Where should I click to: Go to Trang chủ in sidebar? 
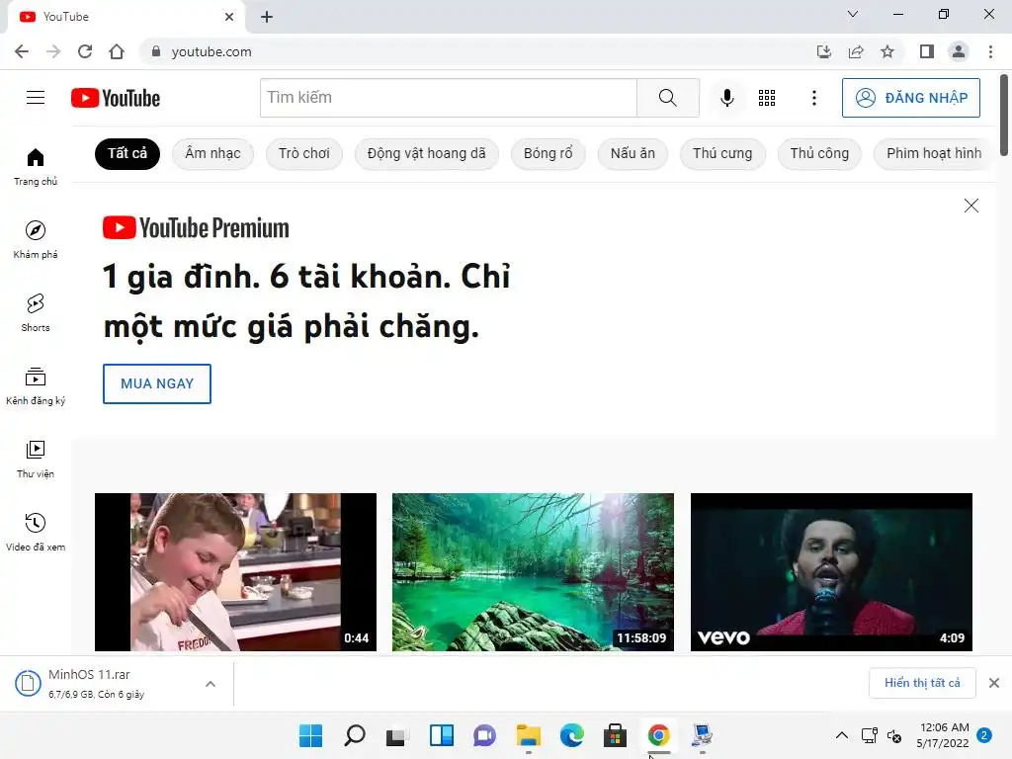click(x=36, y=166)
